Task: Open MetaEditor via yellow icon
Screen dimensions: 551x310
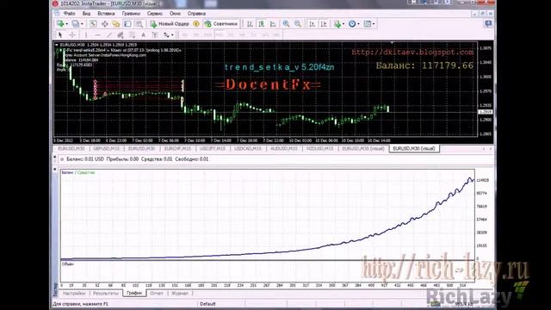Action: click(x=196, y=24)
